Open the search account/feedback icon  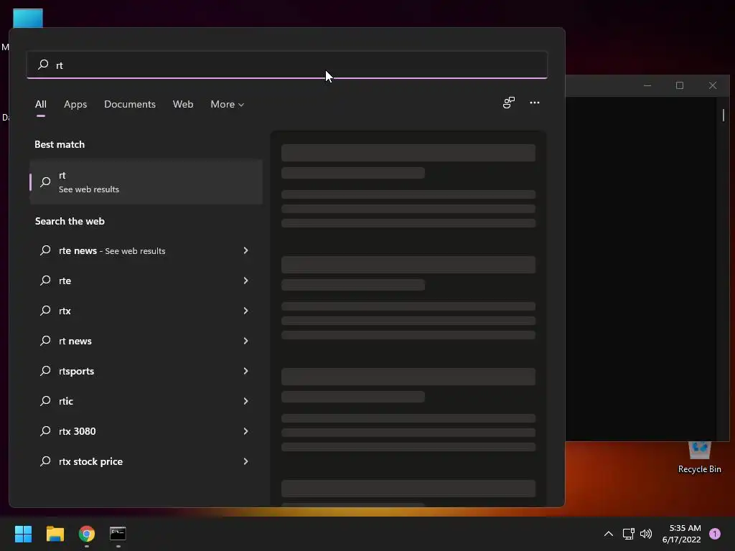click(x=509, y=103)
